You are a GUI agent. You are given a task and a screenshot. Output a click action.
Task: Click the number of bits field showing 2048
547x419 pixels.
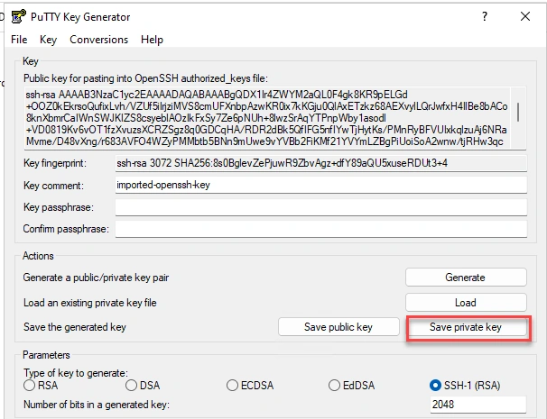477,405
